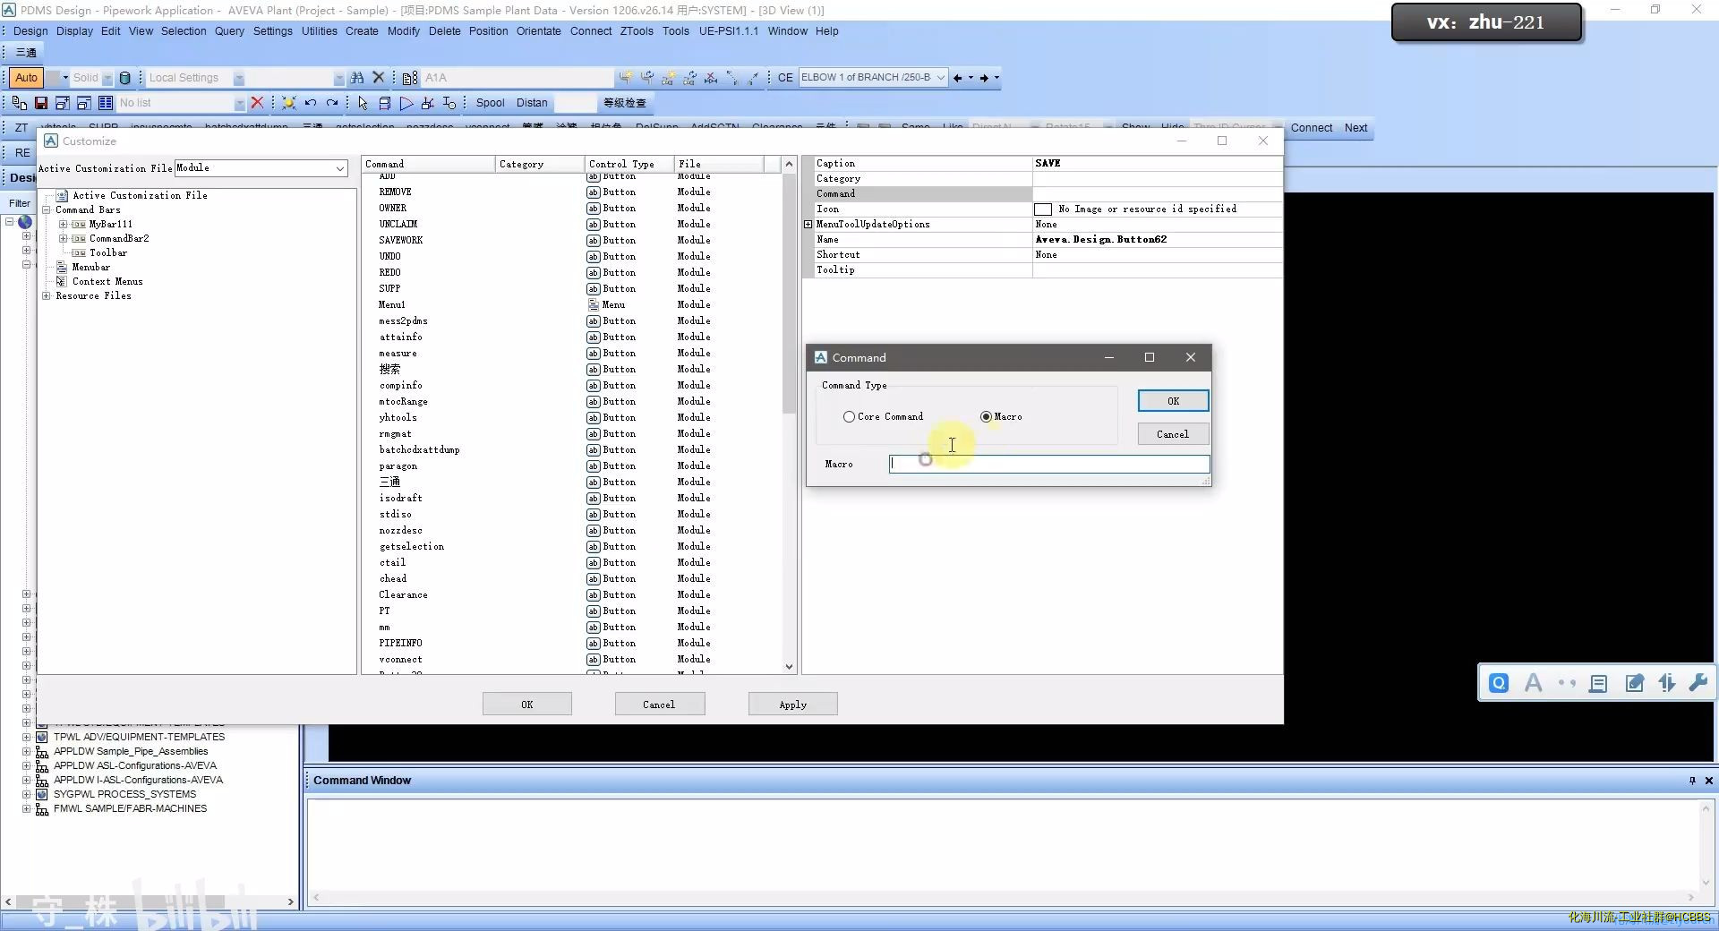
Task: Click the globe World icon in explorer tree
Action: pyautogui.click(x=25, y=222)
